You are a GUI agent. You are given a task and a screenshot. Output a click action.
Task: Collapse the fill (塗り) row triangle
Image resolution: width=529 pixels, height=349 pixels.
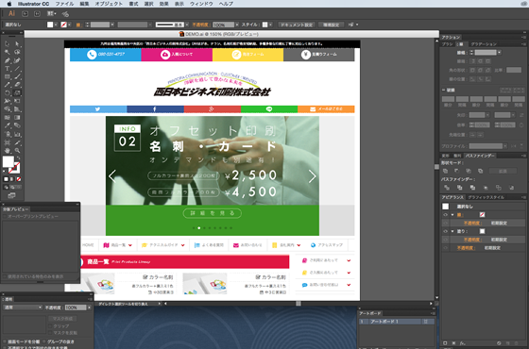coord(452,231)
